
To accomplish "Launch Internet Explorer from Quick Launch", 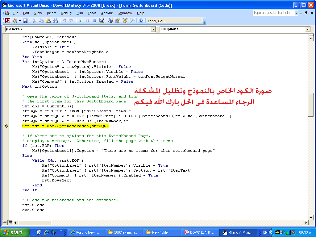I will (x=46, y=232).
